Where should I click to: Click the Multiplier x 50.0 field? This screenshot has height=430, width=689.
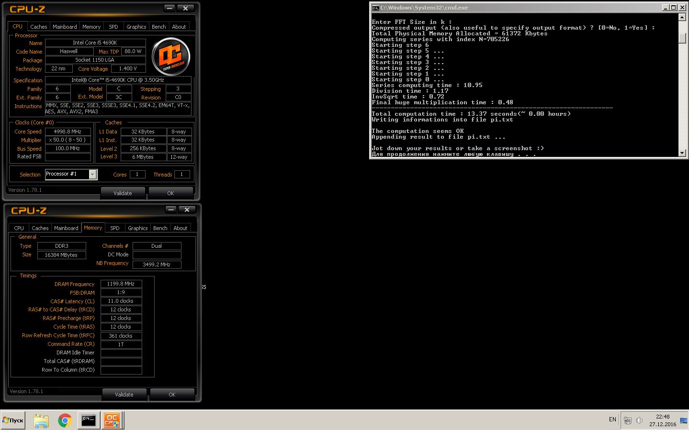tap(68, 140)
